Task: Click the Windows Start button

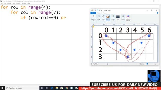Action: [2, 88]
